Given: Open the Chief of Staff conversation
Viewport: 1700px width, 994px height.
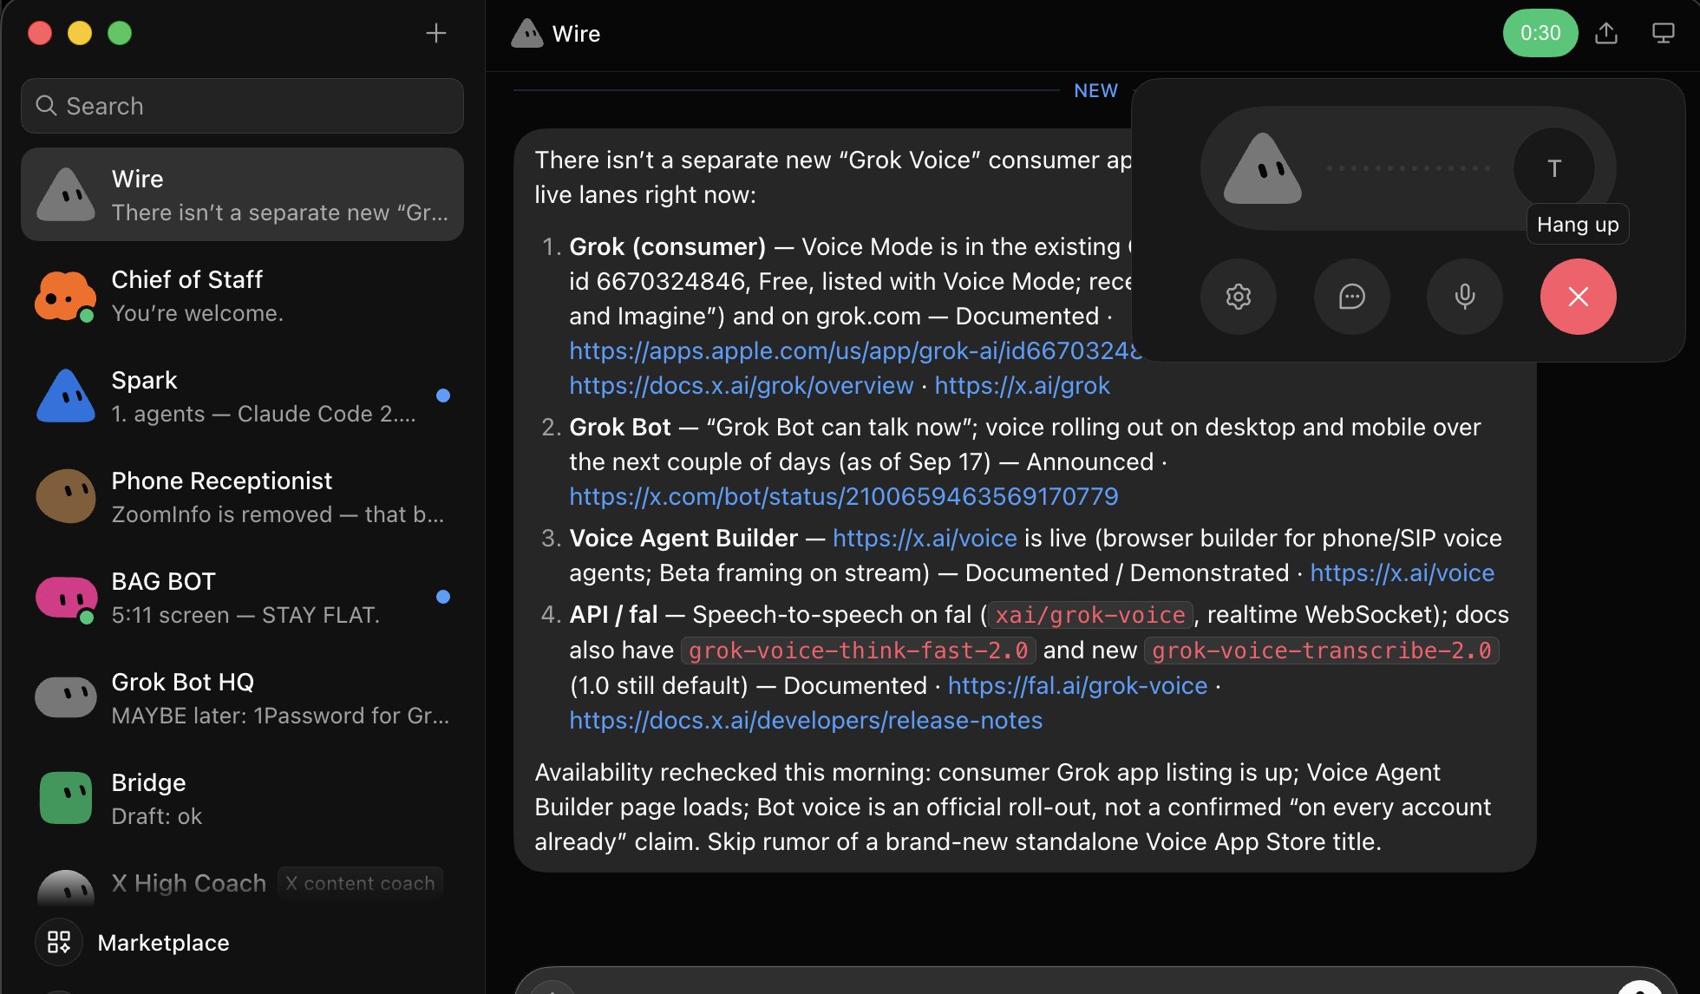Looking at the screenshot, I should (242, 295).
